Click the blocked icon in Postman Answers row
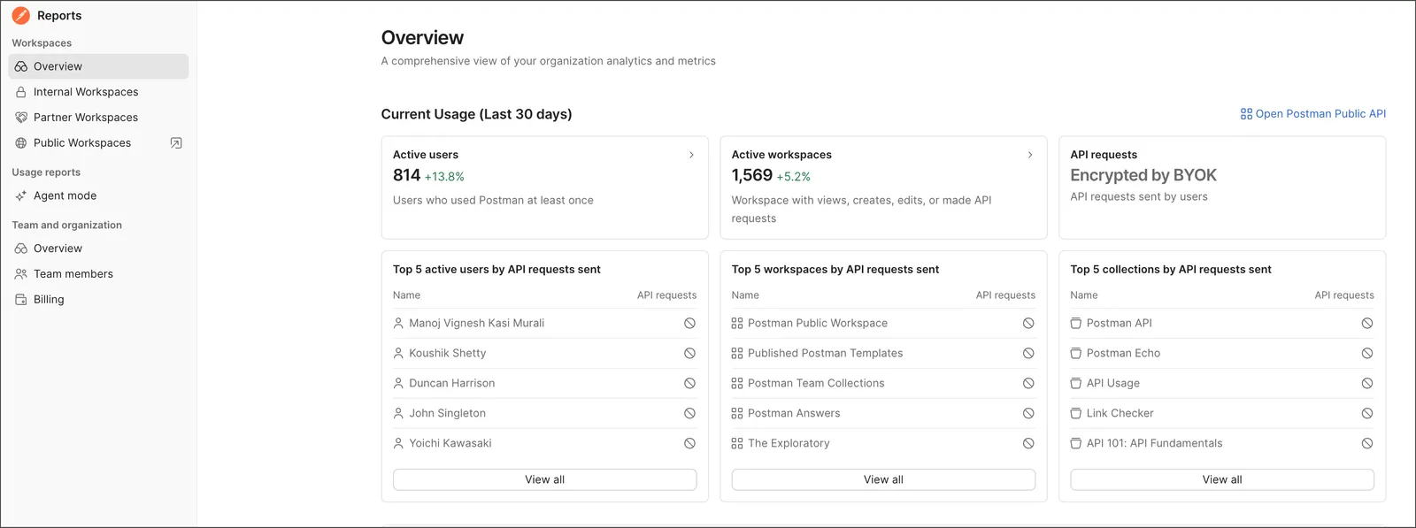 coord(1028,414)
